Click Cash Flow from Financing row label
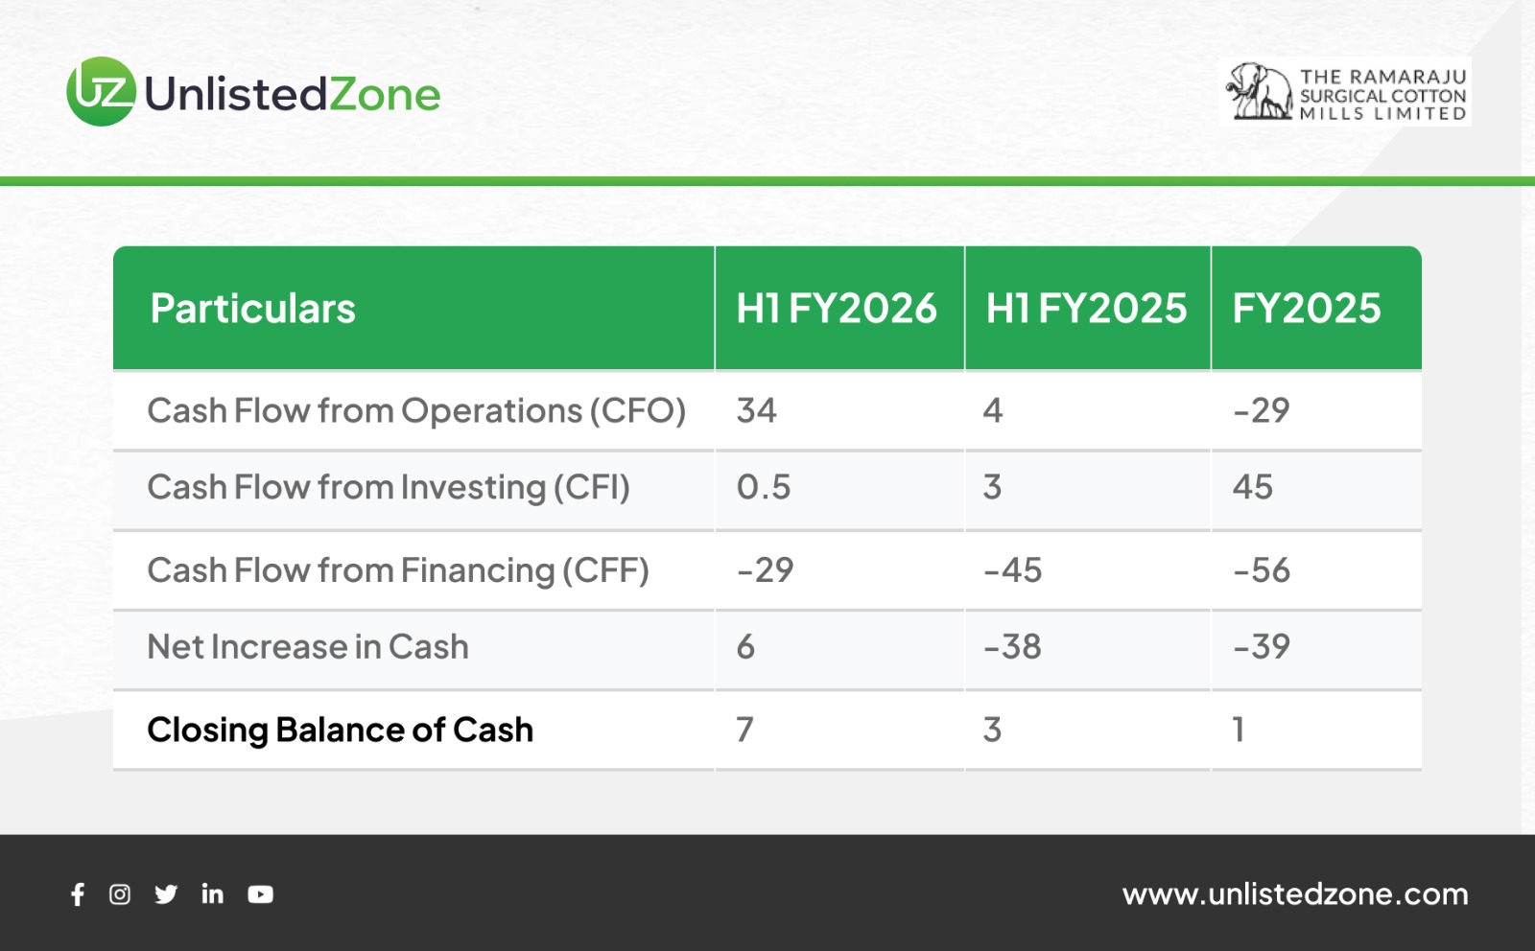This screenshot has width=1535, height=951. click(398, 570)
